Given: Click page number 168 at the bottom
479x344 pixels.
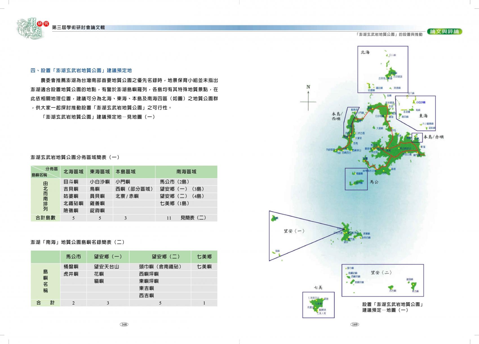Looking at the screenshot, I should [124, 325].
